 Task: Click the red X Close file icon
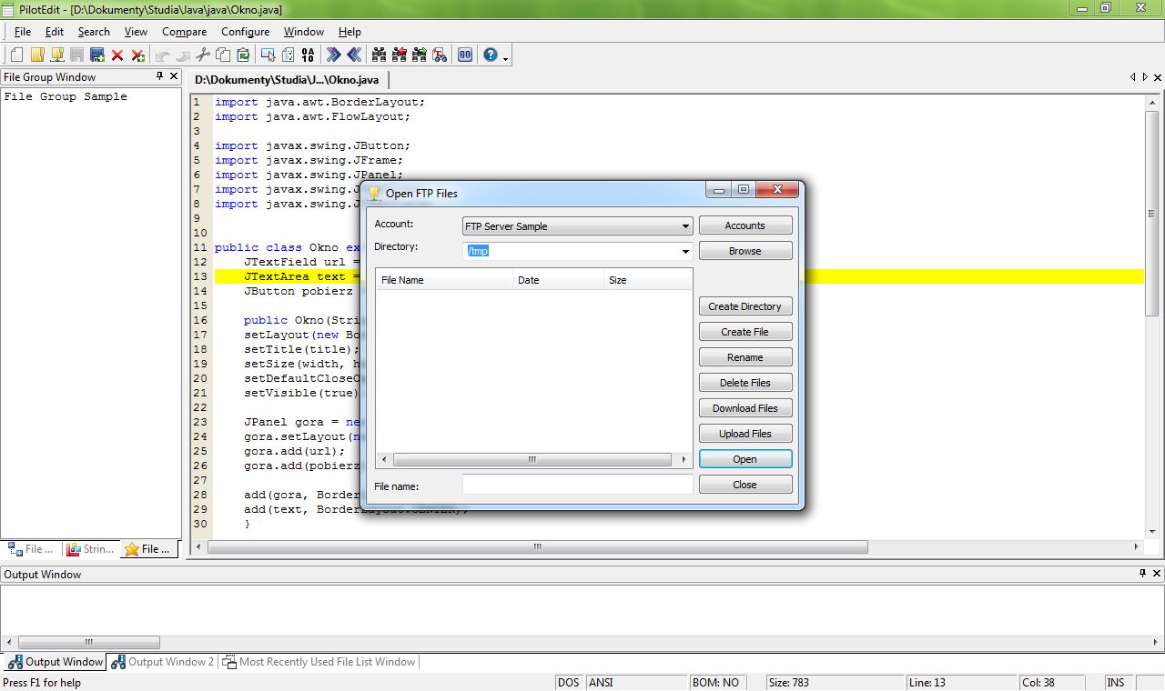coord(117,55)
